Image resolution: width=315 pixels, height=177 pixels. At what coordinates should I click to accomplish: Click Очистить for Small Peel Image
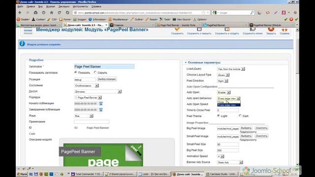(261, 136)
